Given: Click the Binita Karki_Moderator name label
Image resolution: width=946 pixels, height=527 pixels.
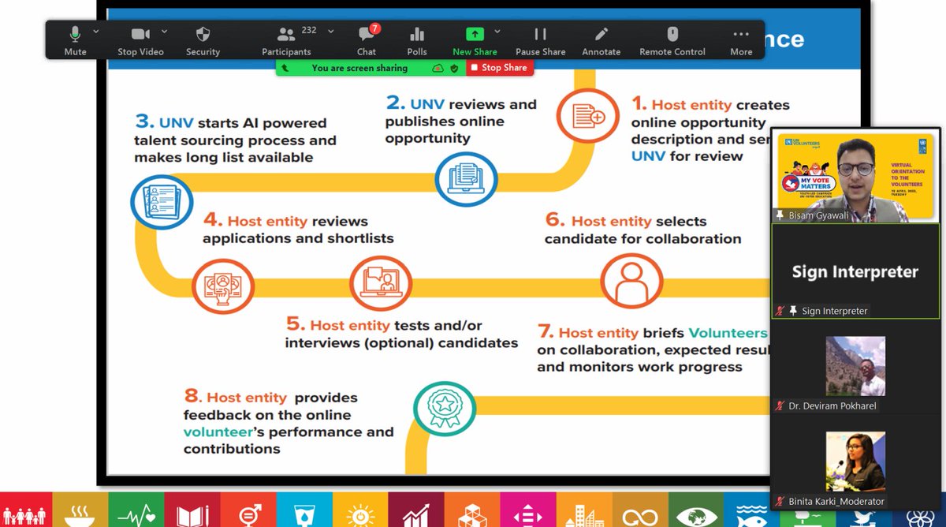Looking at the screenshot, I should [836, 502].
